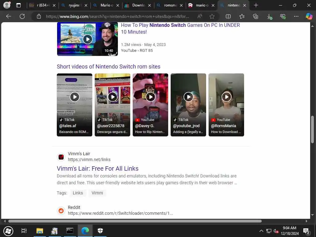Play the 10:40 Zelda YouTube video
316x237 pixels.
87,39
